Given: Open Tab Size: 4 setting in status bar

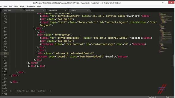Looking at the screenshot, I should [152, 97].
